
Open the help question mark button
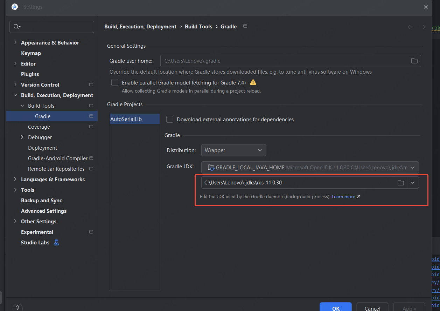pyautogui.click(x=18, y=307)
